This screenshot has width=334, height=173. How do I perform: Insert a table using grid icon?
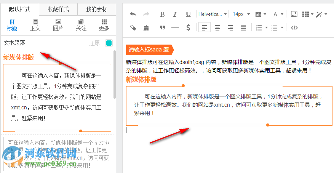click(x=305, y=14)
